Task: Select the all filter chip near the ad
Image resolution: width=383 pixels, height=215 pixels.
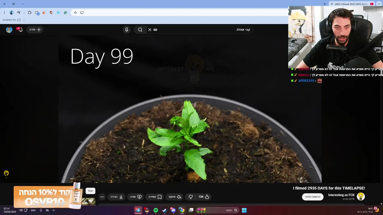Action: 90,191
